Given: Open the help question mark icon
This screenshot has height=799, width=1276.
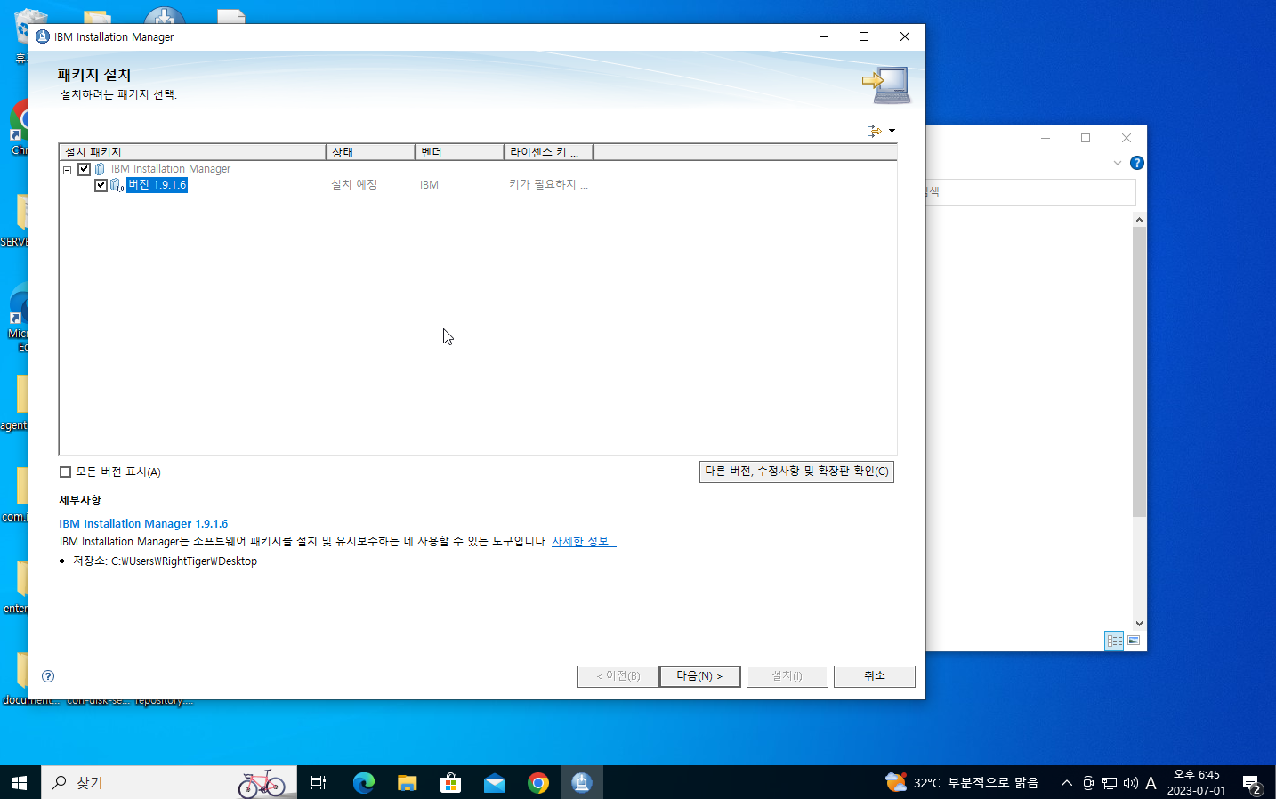Looking at the screenshot, I should pos(48,676).
